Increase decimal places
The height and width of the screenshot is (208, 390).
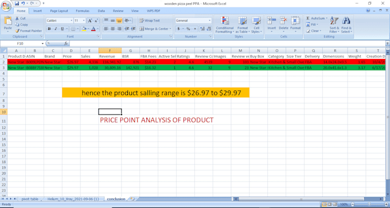202,29
